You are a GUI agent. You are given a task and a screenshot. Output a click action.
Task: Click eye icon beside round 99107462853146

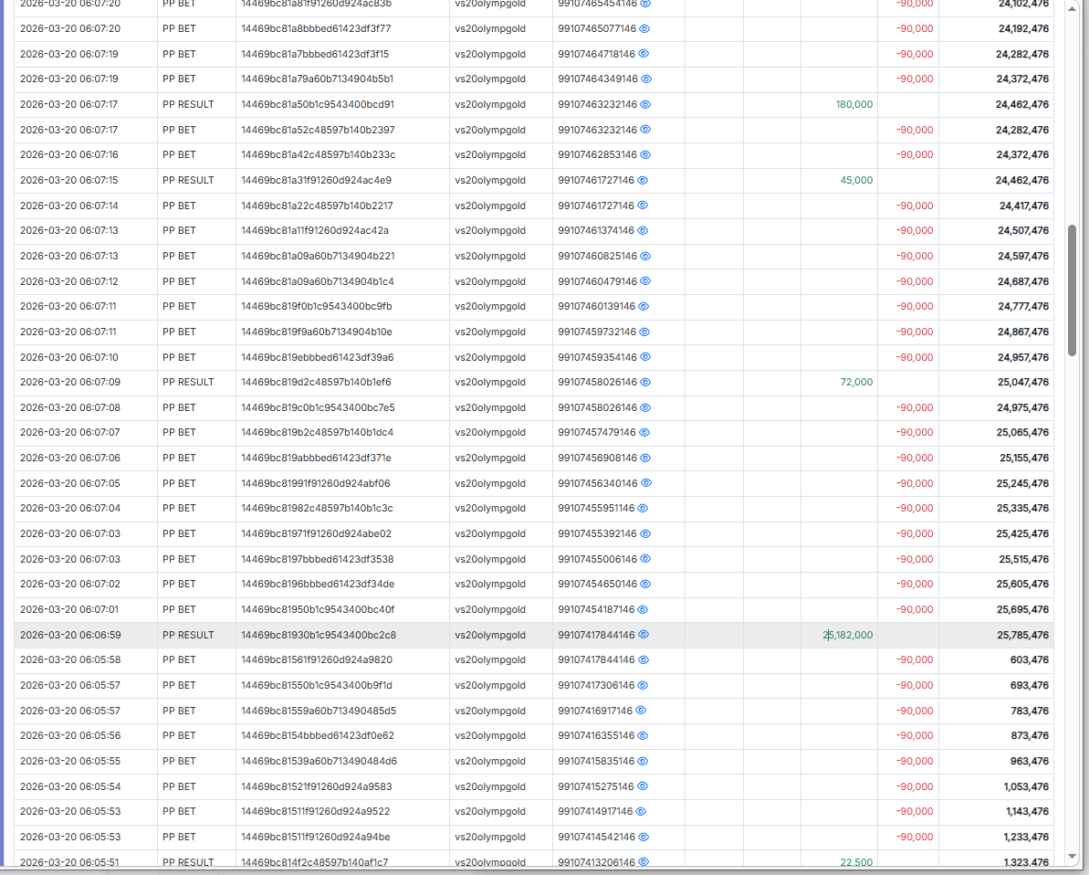645,154
